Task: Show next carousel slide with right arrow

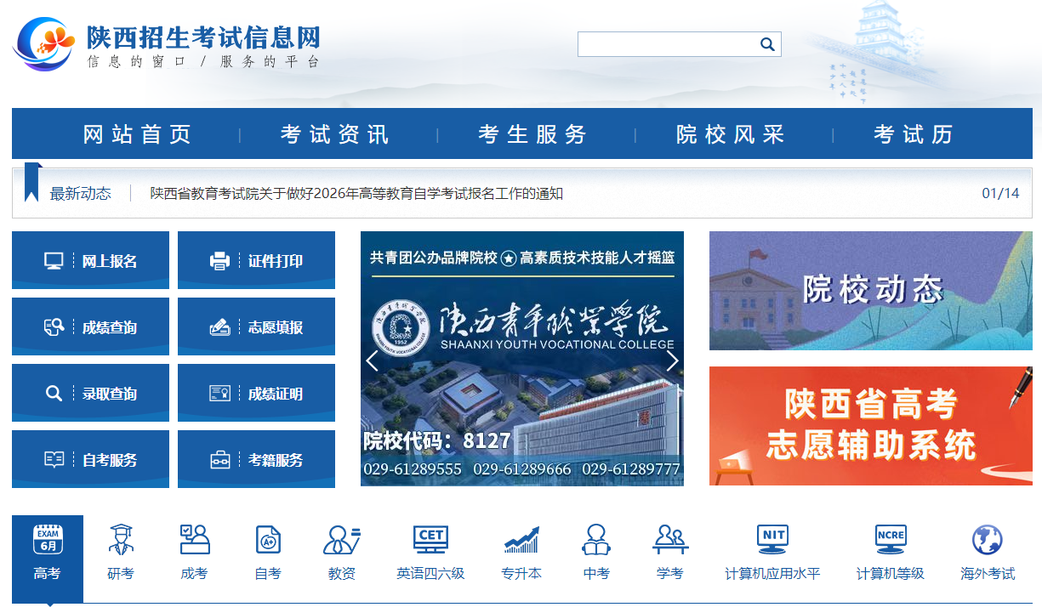Action: pyautogui.click(x=672, y=361)
